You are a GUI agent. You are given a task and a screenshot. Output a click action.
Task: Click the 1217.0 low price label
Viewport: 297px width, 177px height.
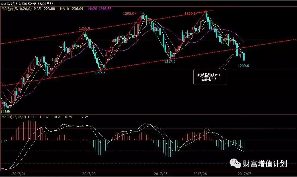point(170,62)
